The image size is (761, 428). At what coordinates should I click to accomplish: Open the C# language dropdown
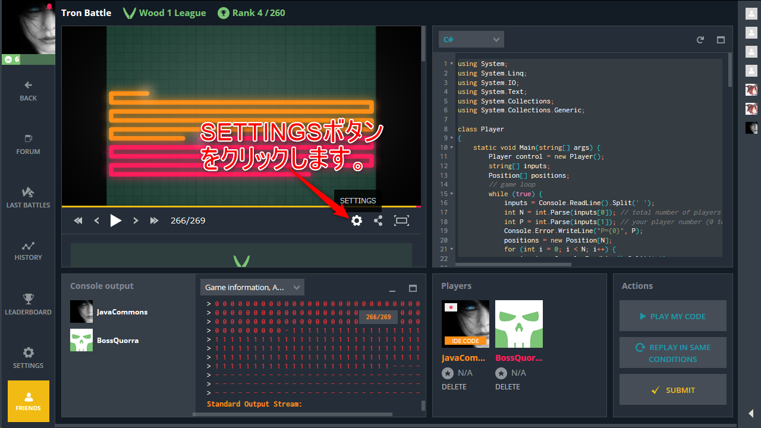[471, 39]
